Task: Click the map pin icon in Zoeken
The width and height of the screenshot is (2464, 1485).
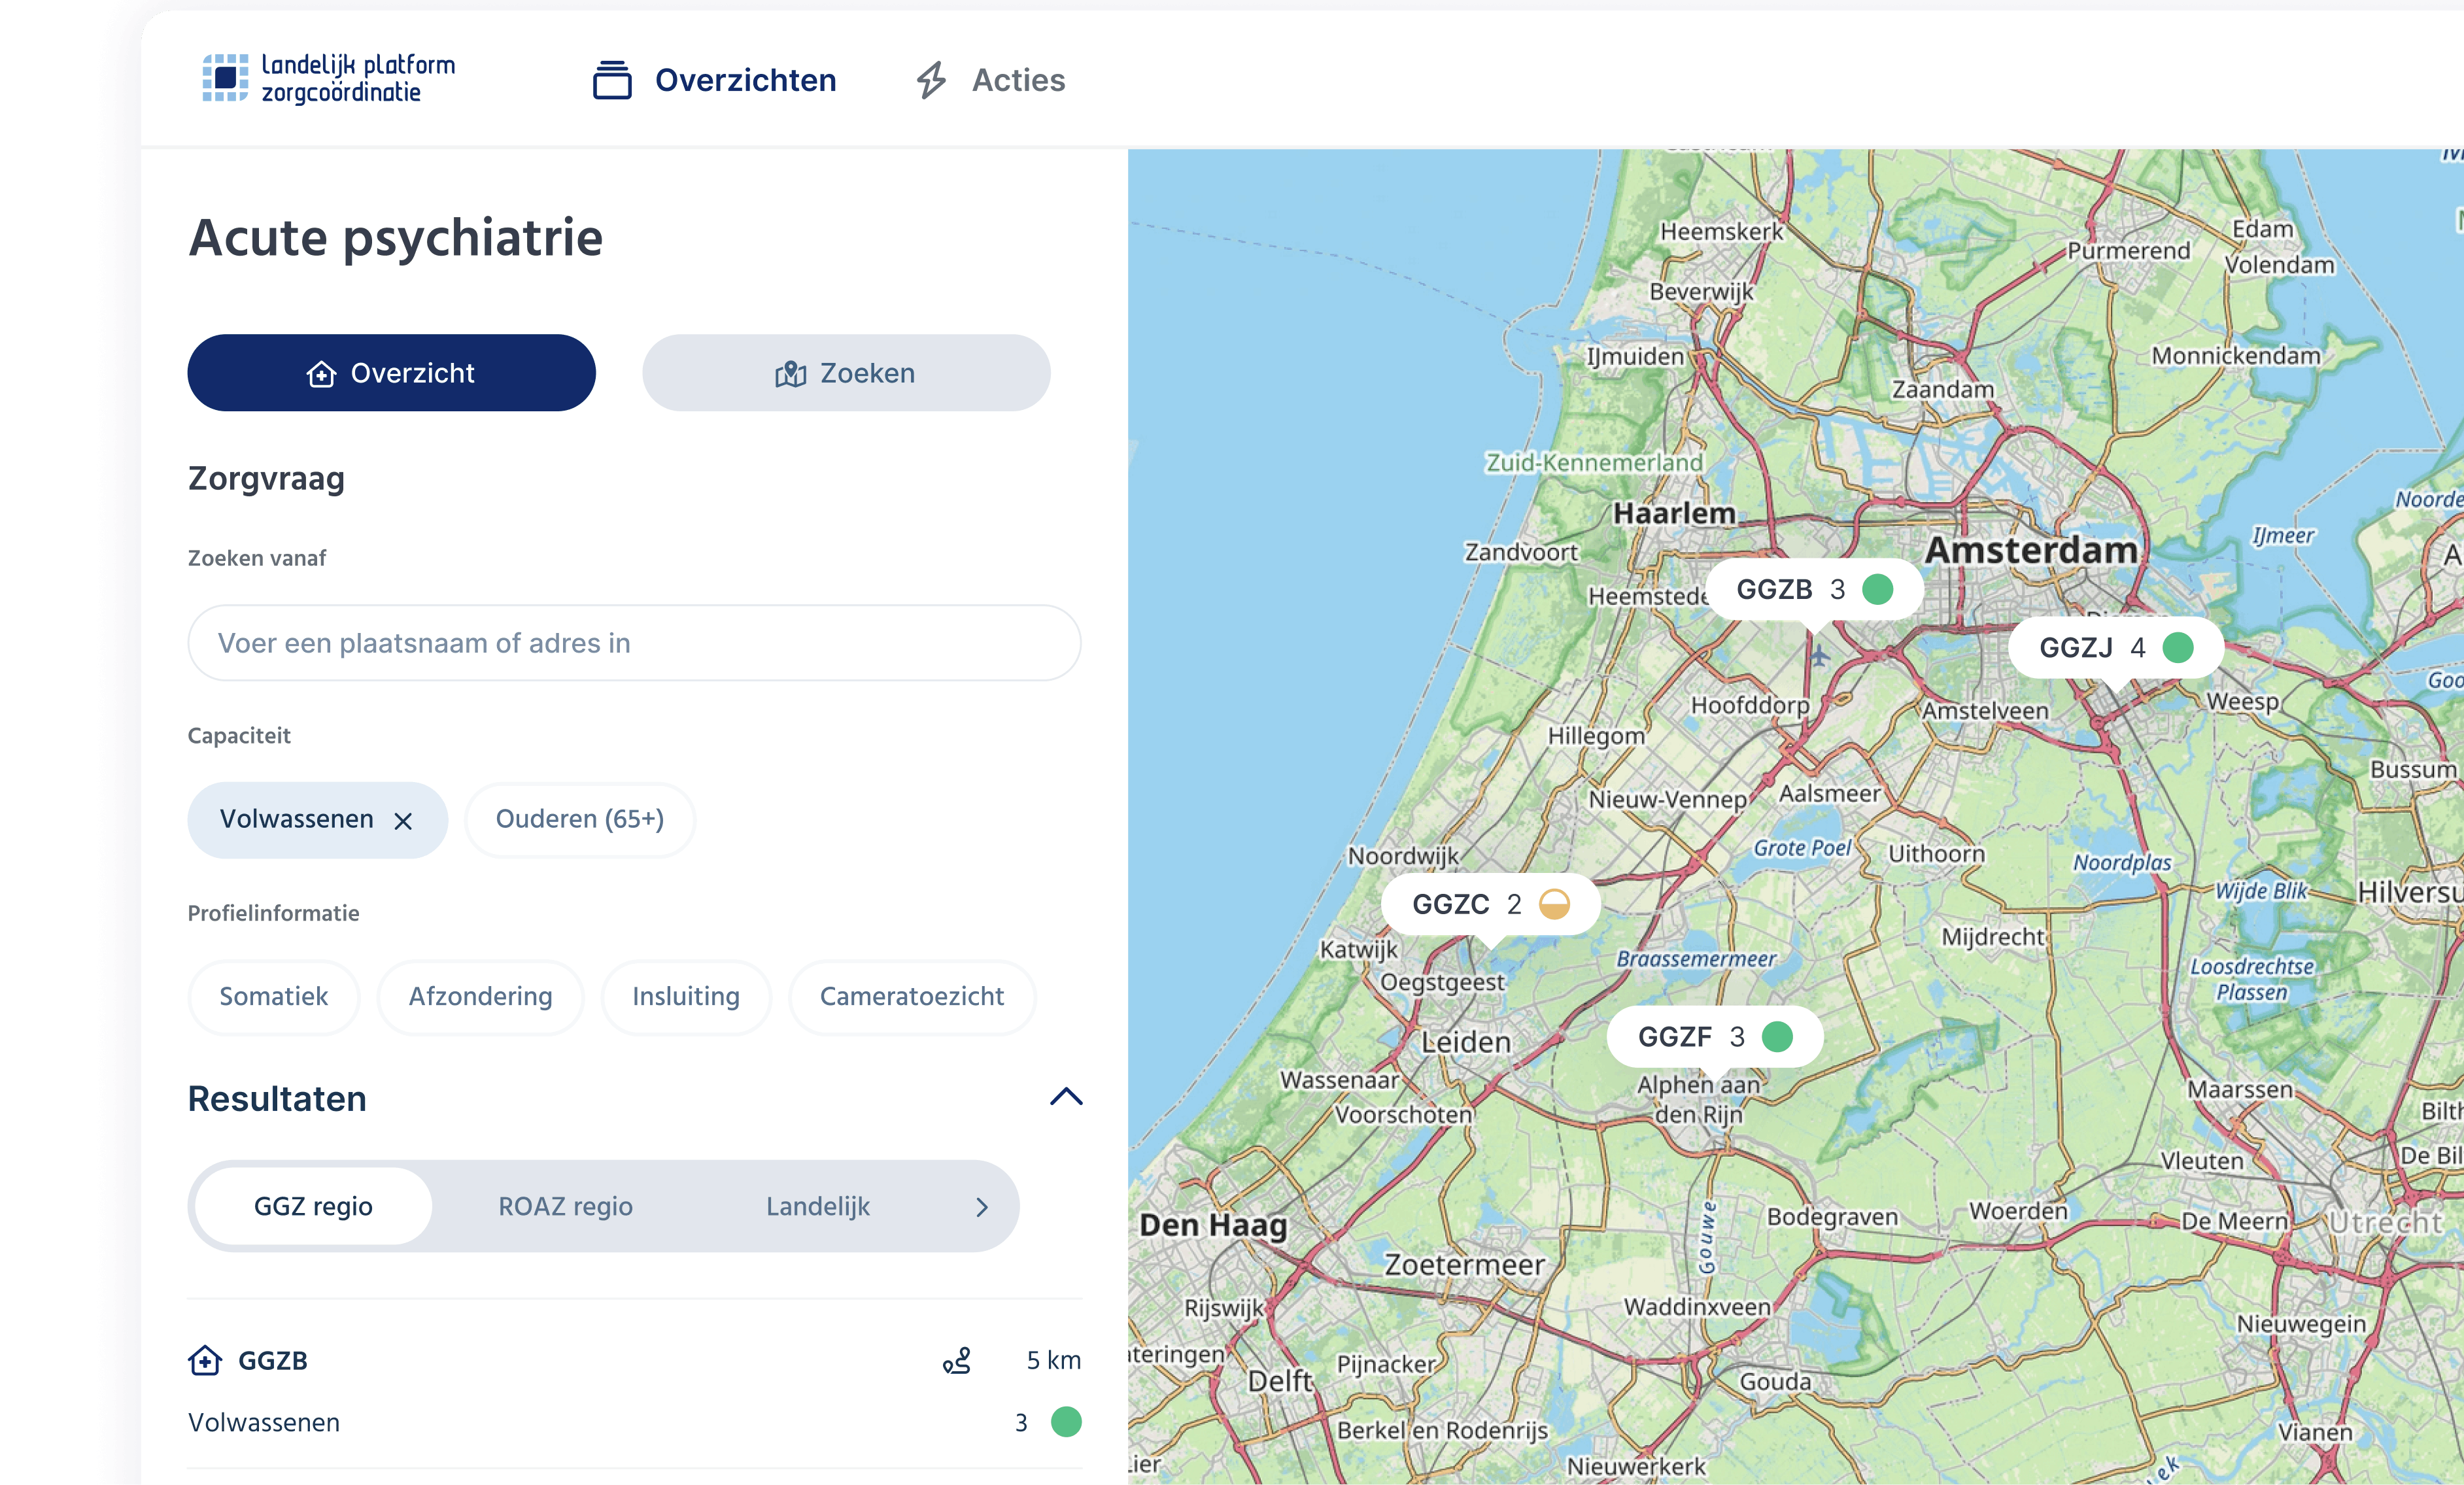Action: [790, 374]
